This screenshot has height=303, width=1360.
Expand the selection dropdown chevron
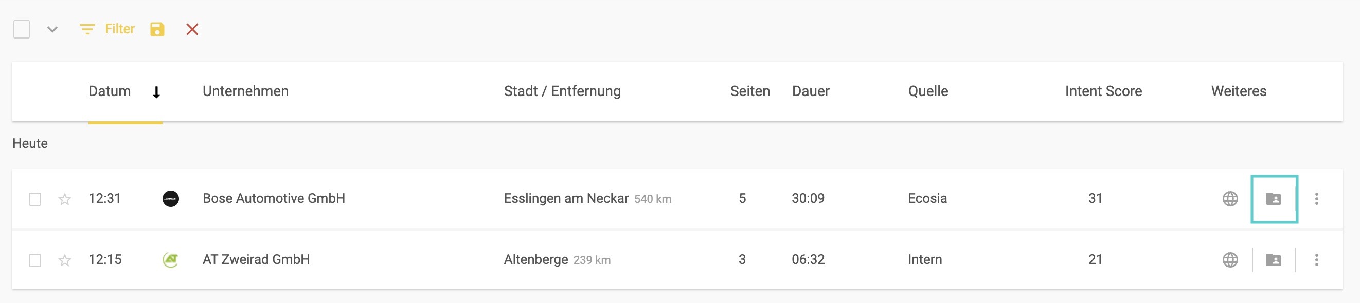coord(52,29)
